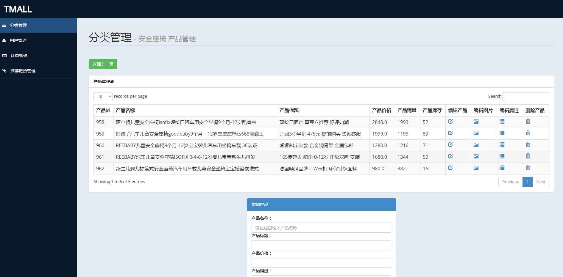Click the 产品名称 input in add form
The image size is (563, 277).
321,228
